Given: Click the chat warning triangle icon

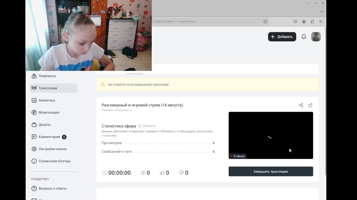Looking at the screenshot, I should coord(103,84).
